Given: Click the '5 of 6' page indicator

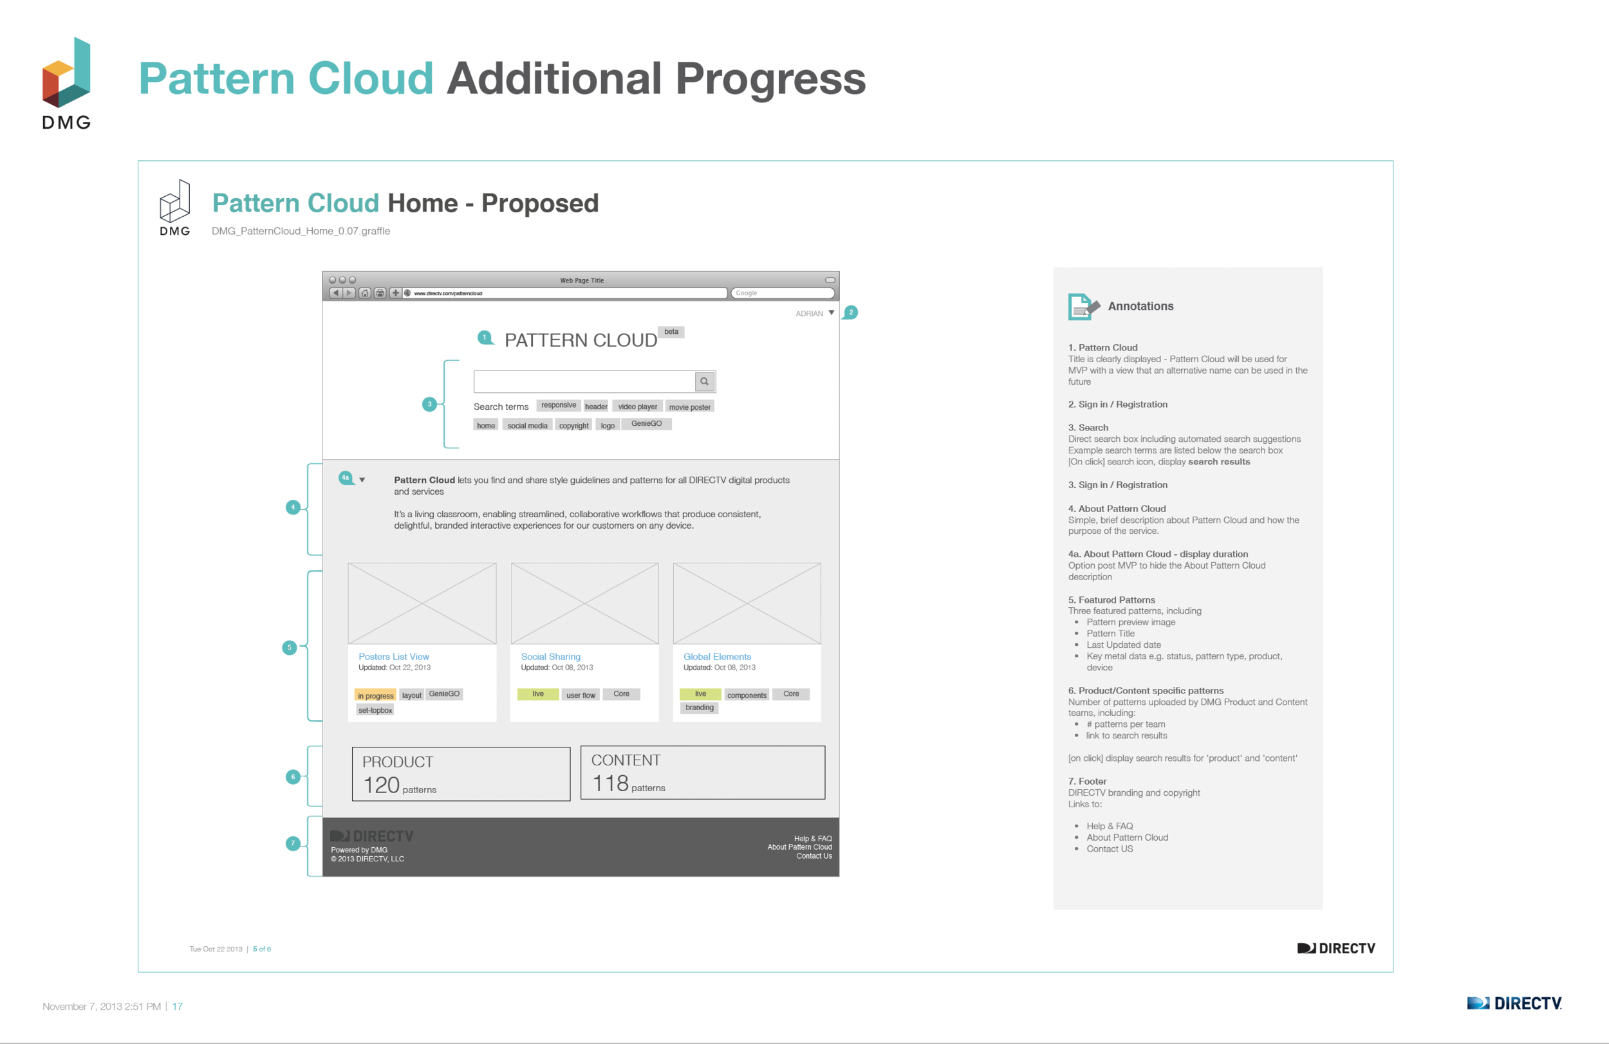Looking at the screenshot, I should click(x=262, y=949).
